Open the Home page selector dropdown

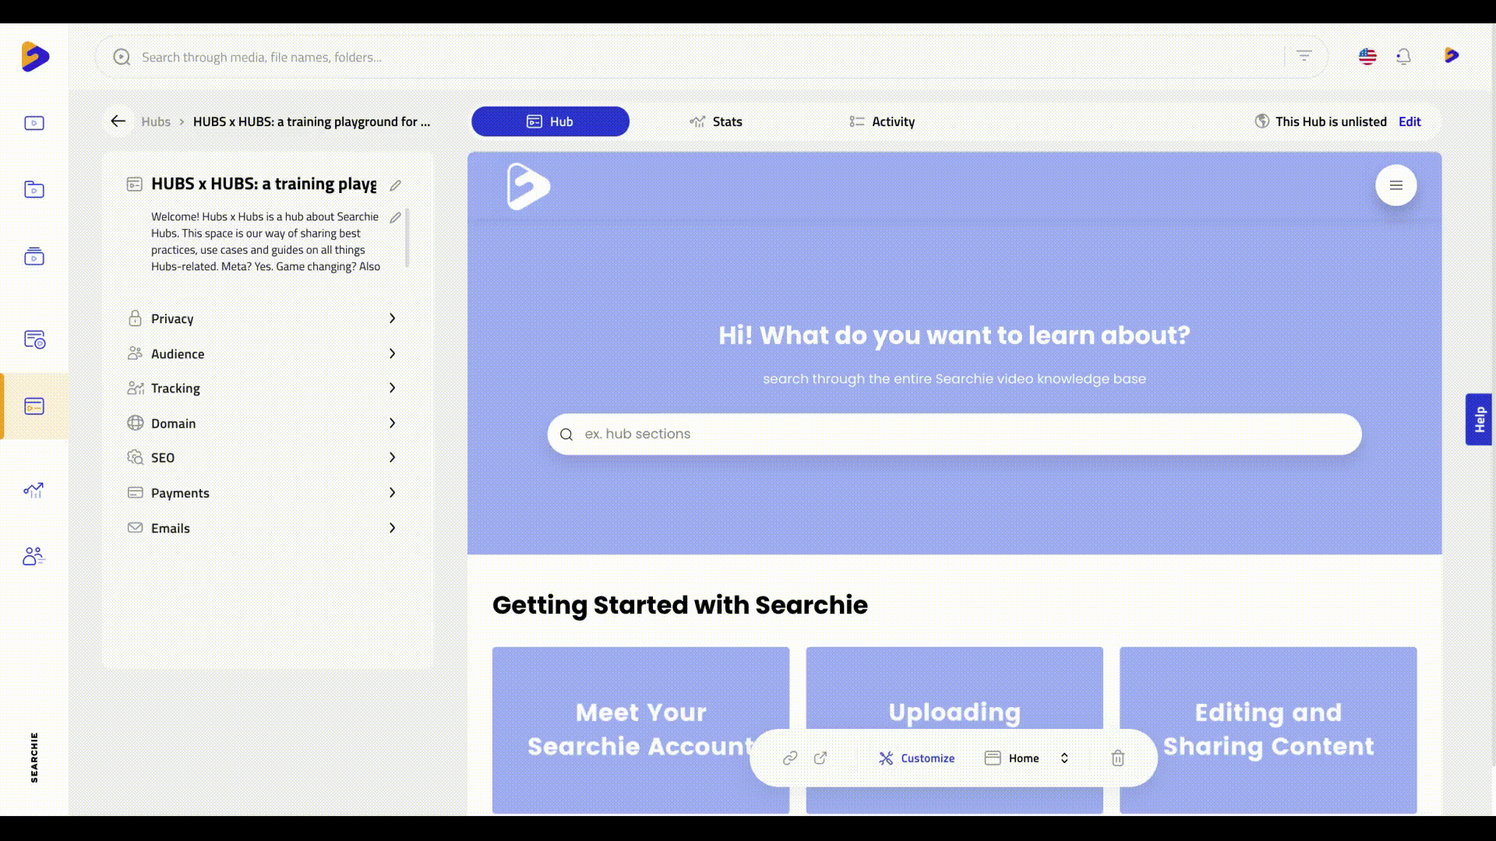click(1027, 758)
